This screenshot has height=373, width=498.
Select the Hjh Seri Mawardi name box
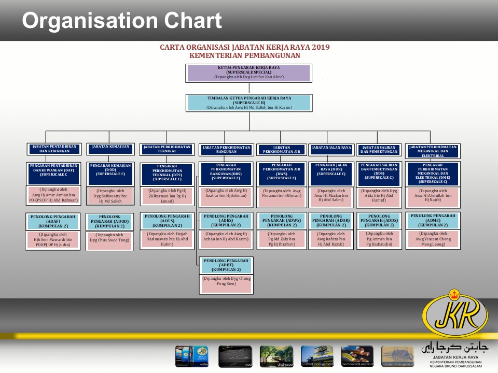pos(53,240)
